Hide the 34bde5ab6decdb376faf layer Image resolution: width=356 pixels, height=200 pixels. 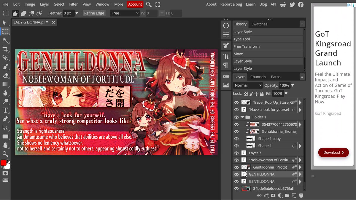236,188
